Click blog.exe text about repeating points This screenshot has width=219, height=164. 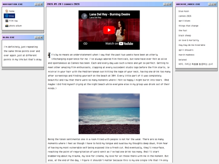22,53
